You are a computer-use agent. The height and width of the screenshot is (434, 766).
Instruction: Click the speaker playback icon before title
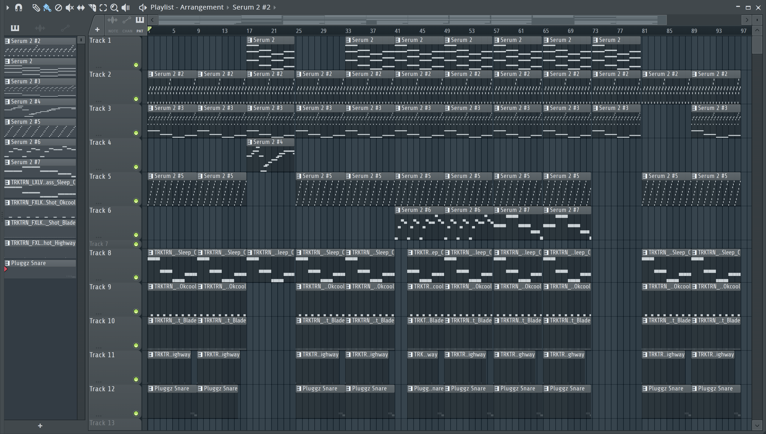coord(143,7)
